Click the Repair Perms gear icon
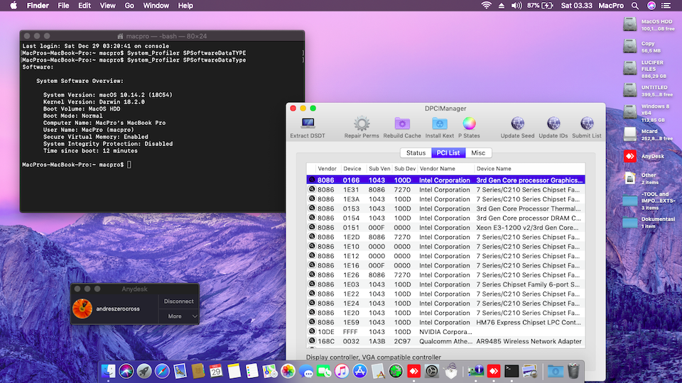 pyautogui.click(x=362, y=123)
